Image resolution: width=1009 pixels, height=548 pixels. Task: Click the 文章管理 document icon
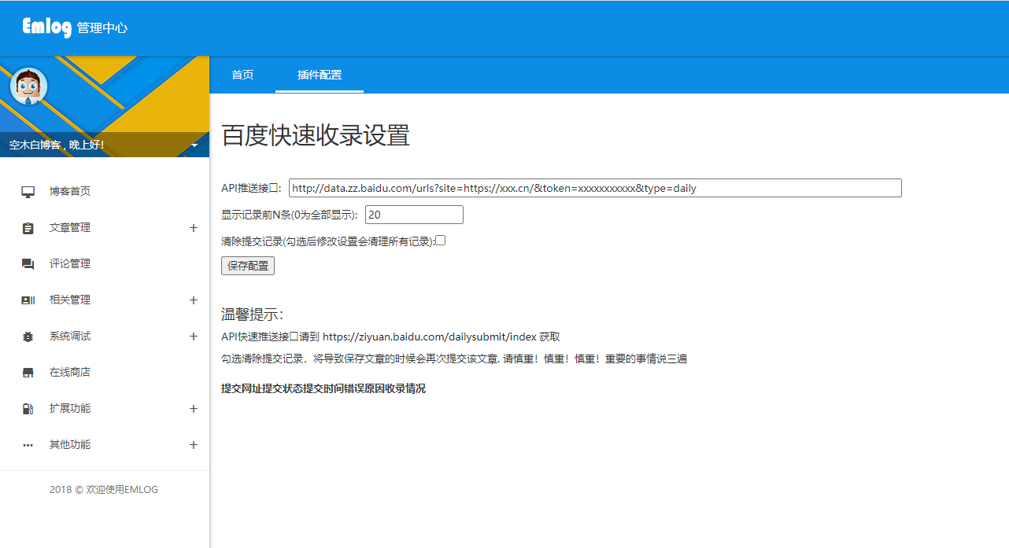[x=28, y=226]
